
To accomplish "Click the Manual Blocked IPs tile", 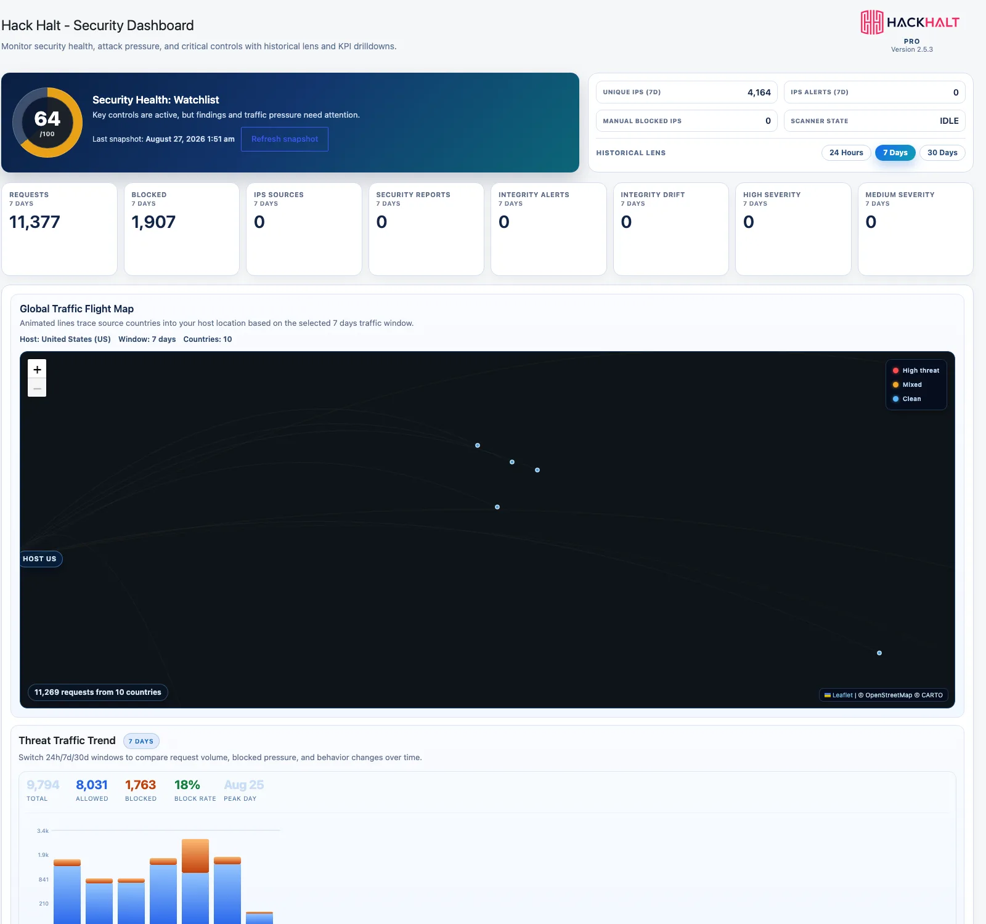I will [x=687, y=121].
